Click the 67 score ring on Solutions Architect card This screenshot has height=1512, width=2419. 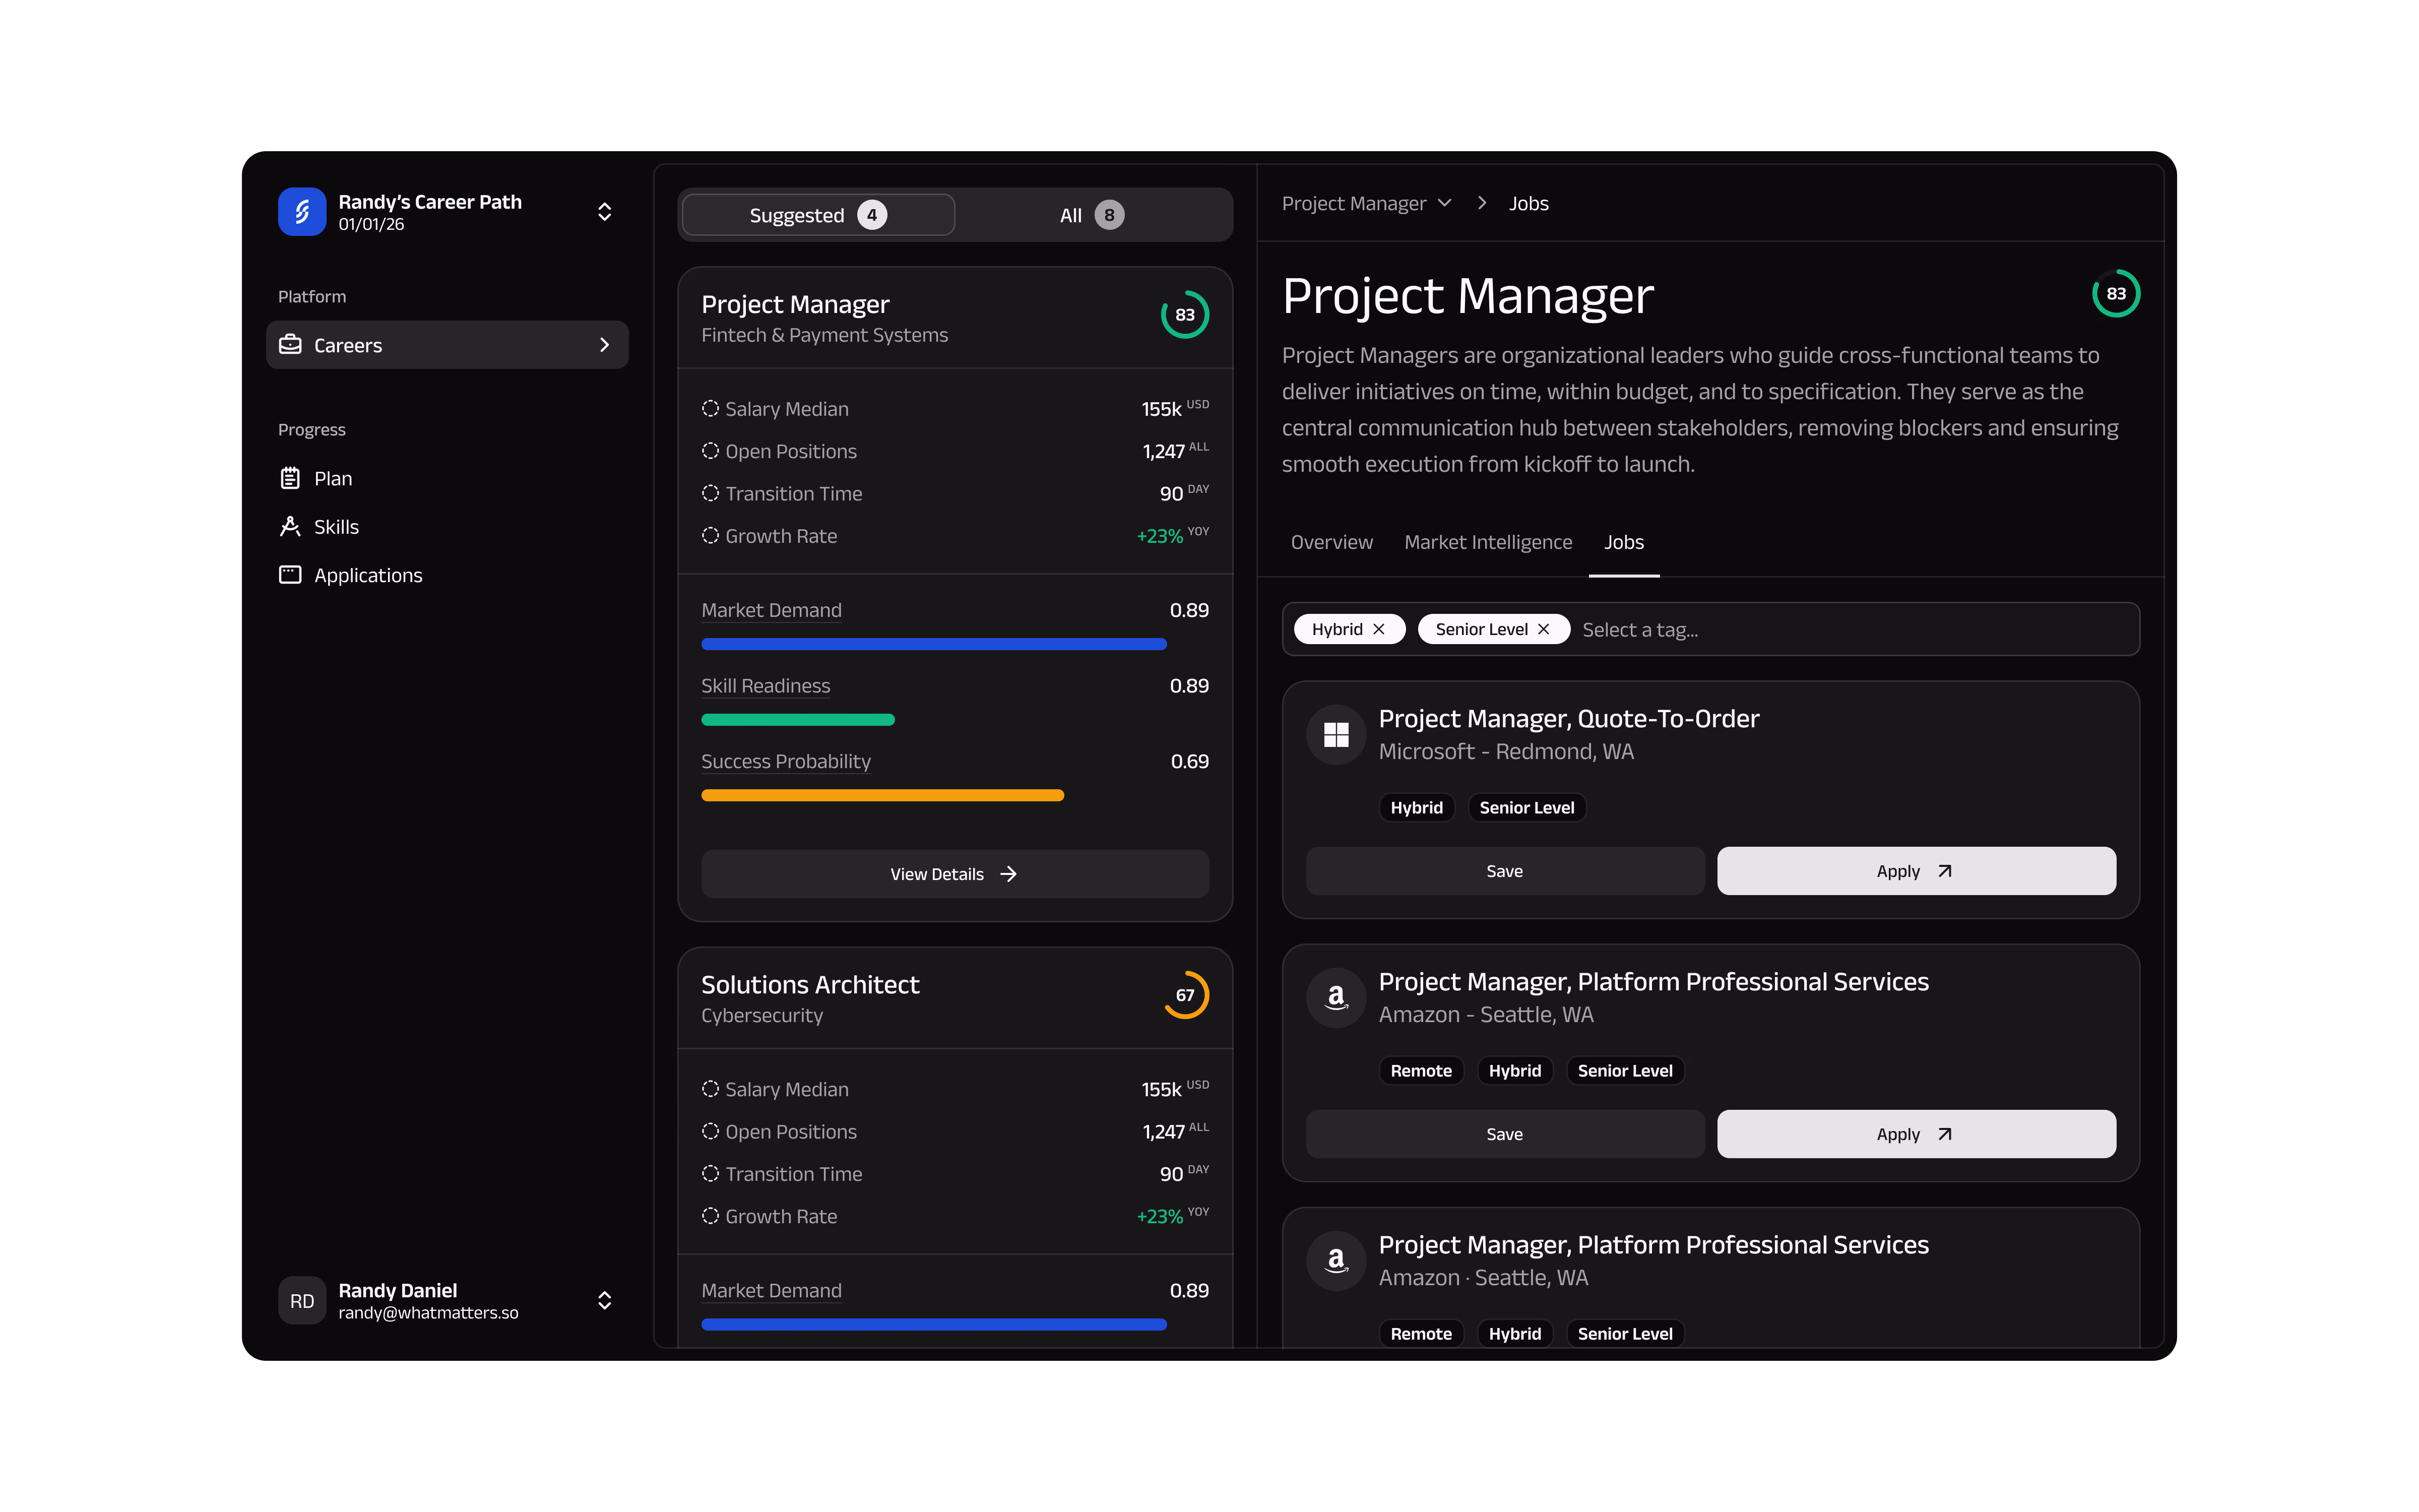pos(1184,995)
